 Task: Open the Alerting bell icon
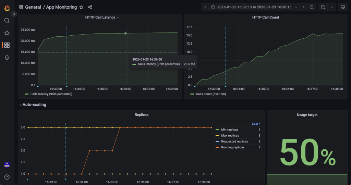pos(7,58)
